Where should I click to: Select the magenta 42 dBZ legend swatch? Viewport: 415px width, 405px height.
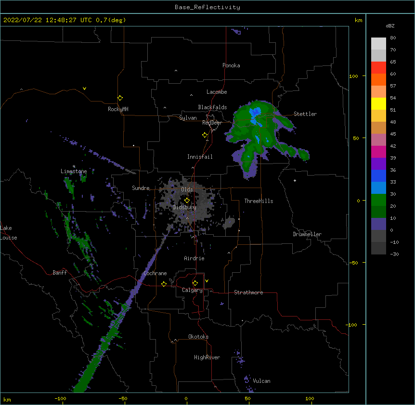click(x=378, y=152)
